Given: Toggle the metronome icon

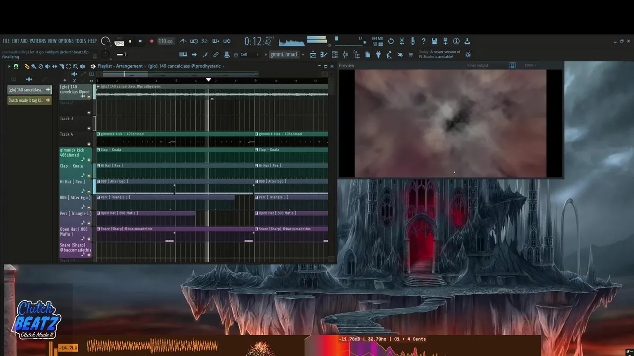Looking at the screenshot, I should [x=183, y=41].
